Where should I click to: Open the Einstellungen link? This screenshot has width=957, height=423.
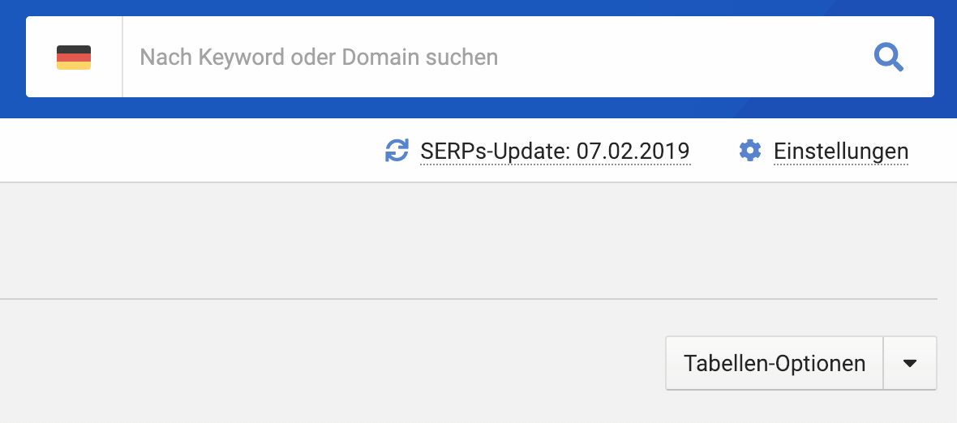click(841, 152)
